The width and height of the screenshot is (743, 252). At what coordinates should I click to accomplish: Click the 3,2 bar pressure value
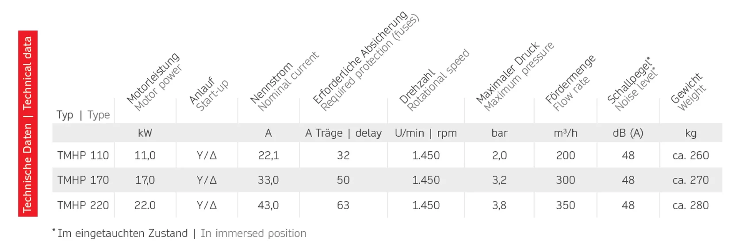[499, 180]
